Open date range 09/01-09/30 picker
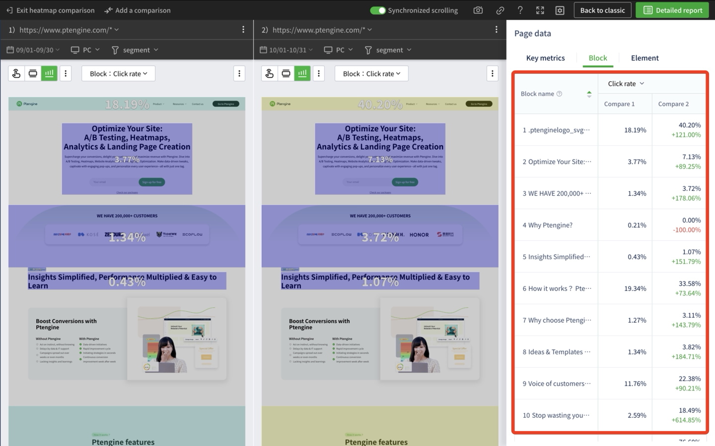The height and width of the screenshot is (446, 715). tap(33, 50)
